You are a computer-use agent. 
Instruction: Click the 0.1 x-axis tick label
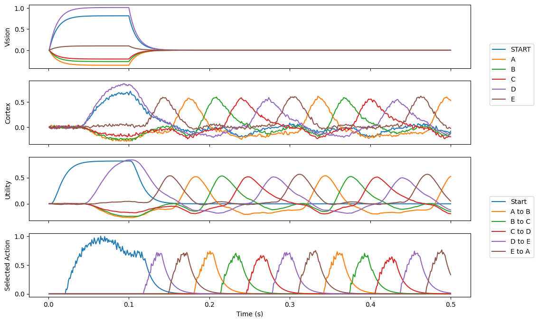129,304
